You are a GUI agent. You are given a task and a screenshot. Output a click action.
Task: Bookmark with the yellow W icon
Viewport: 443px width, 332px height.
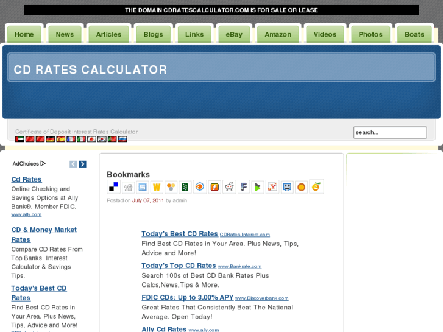pyautogui.click(x=157, y=187)
